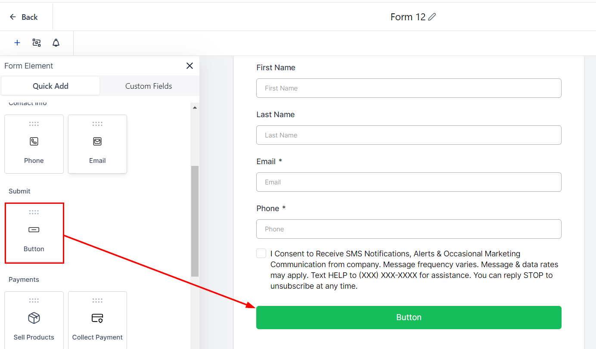Click the element panel scrollbar thumb

coord(195,221)
